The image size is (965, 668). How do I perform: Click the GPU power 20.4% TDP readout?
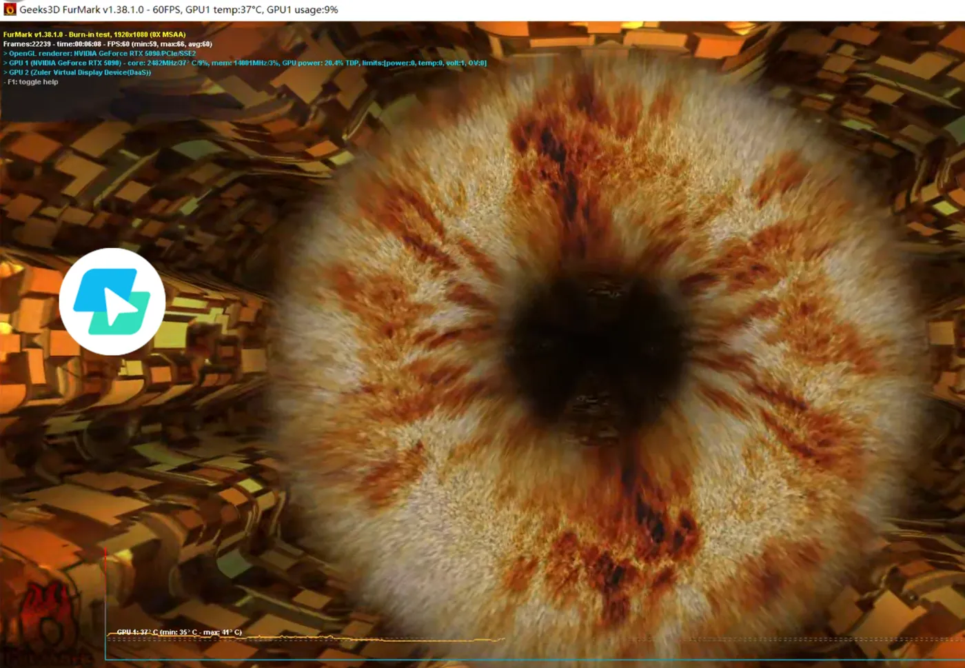pos(321,63)
